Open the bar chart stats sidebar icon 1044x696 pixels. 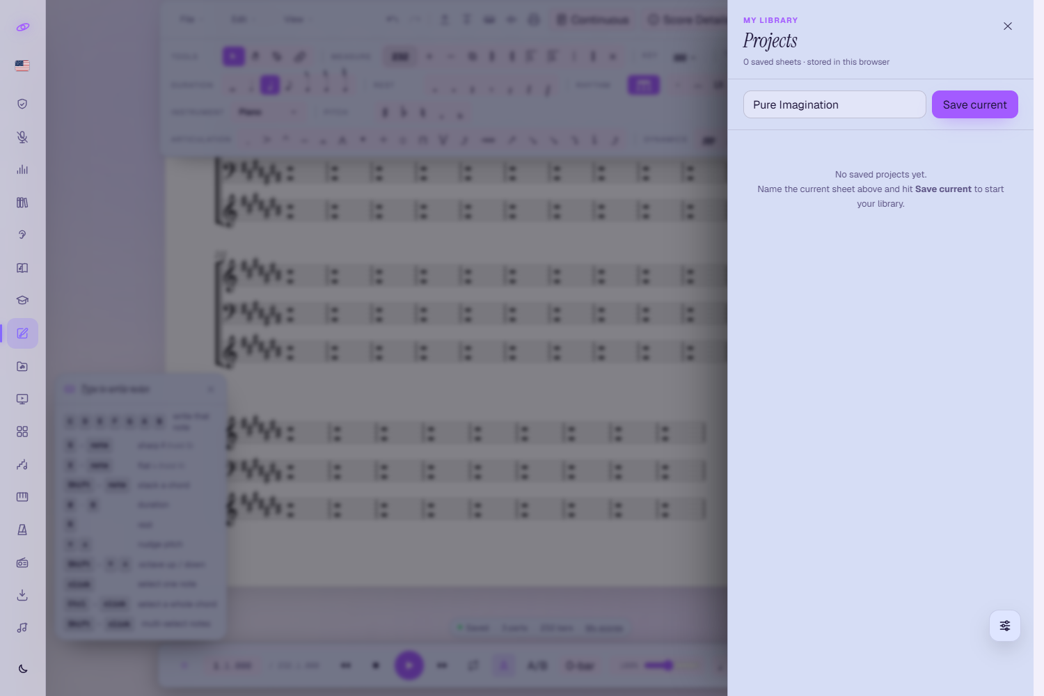(22, 170)
